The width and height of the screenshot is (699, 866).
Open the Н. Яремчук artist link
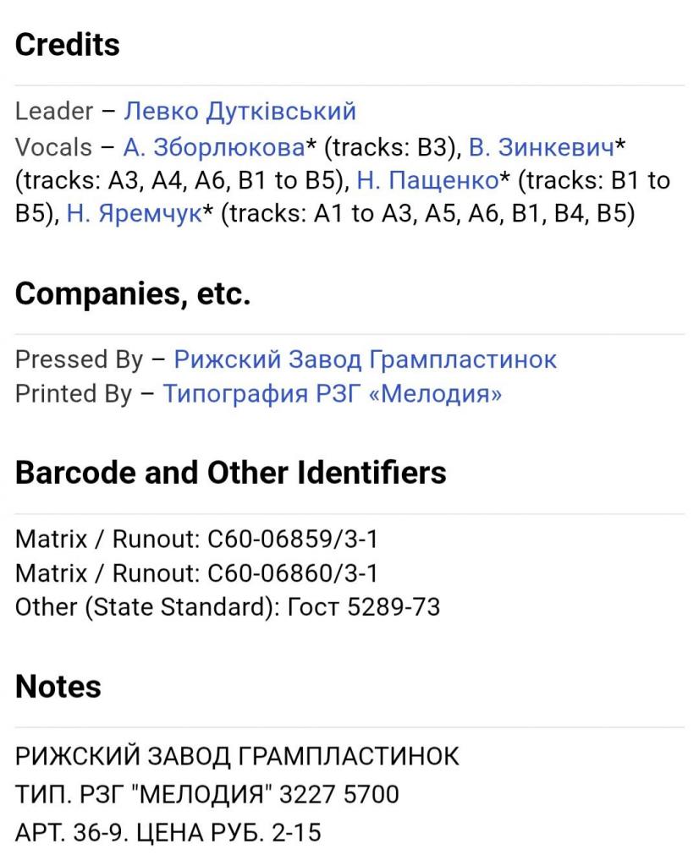point(135,214)
